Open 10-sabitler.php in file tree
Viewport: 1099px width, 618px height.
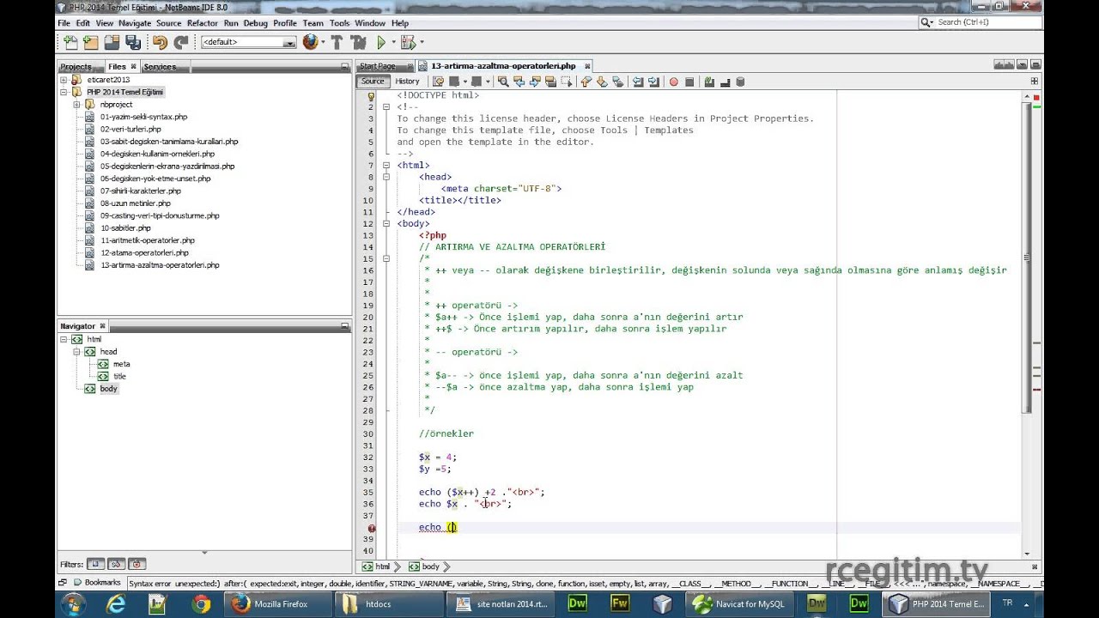coord(125,228)
